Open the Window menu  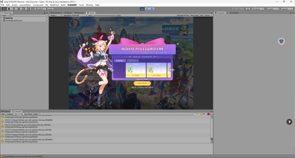click(89, 5)
